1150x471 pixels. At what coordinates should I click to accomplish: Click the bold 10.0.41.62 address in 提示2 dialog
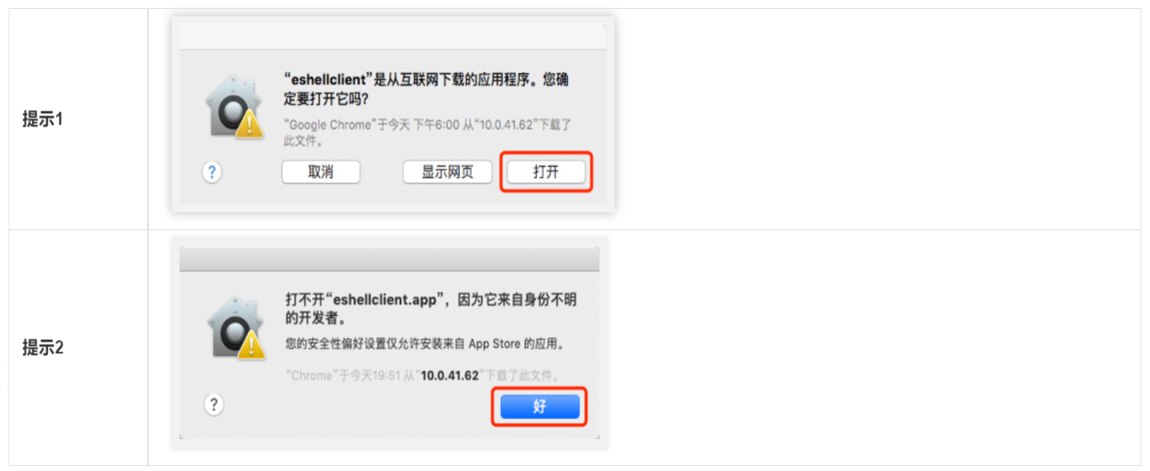pos(449,376)
